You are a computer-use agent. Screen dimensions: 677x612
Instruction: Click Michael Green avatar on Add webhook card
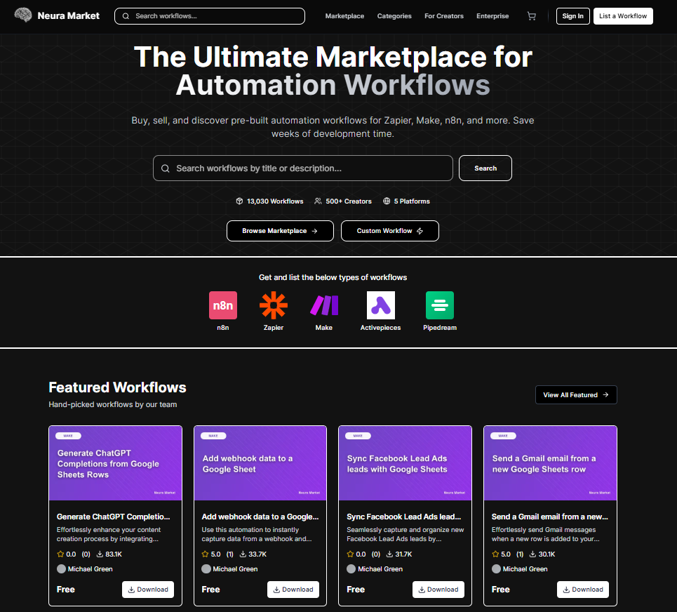[x=206, y=568]
